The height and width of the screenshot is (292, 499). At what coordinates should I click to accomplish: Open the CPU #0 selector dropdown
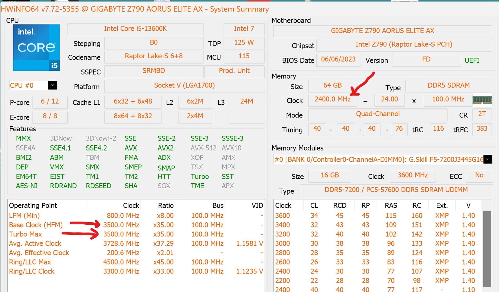click(x=53, y=85)
